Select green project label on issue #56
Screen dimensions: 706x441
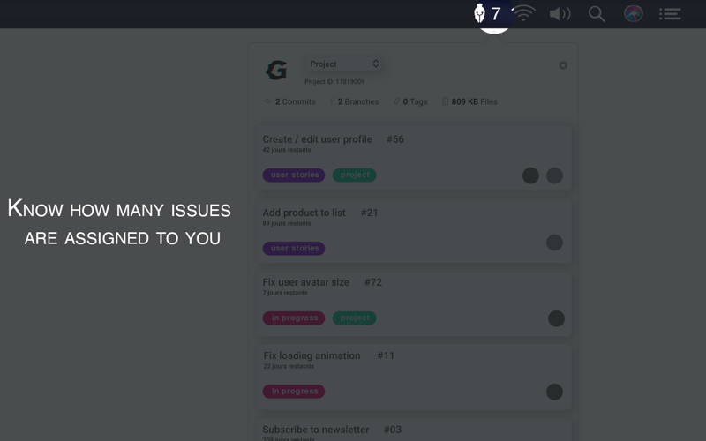pyautogui.click(x=355, y=175)
